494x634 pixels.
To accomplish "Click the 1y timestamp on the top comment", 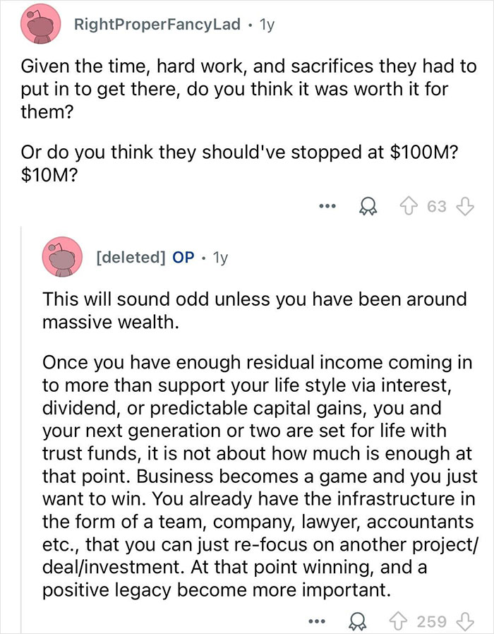I will (x=267, y=23).
